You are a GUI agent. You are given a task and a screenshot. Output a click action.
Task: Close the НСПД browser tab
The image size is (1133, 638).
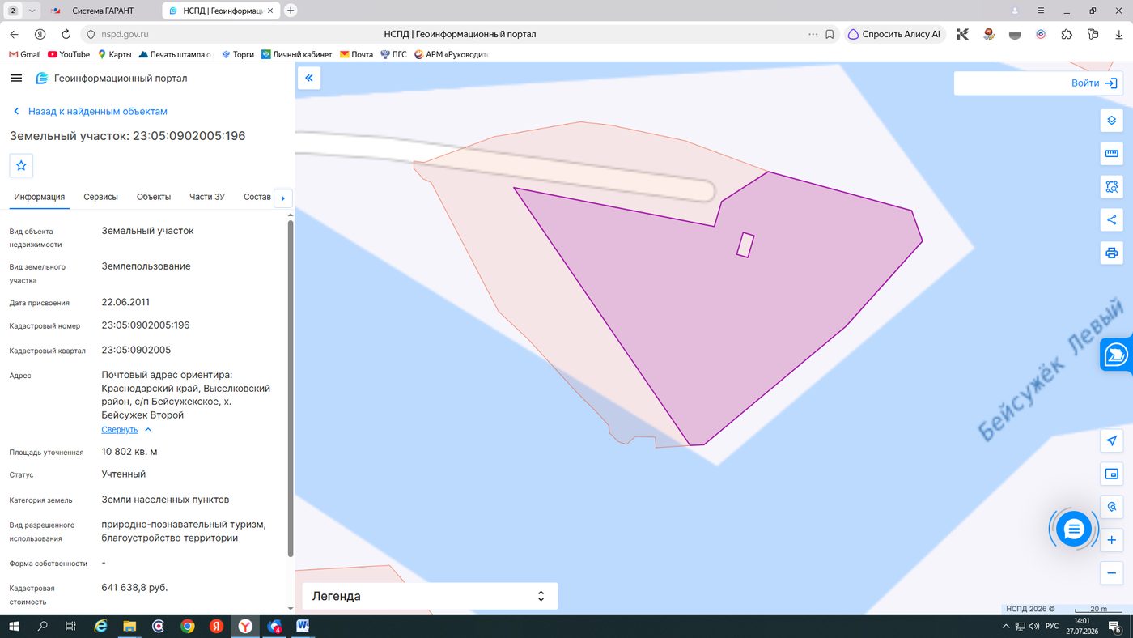coord(270,11)
